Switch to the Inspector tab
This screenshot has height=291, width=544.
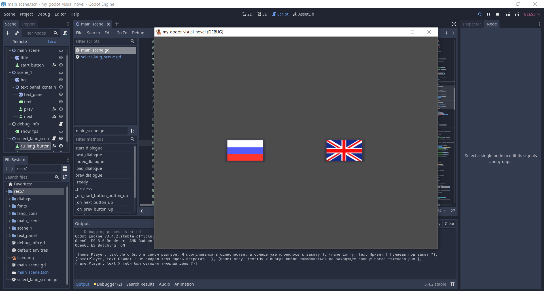[472, 24]
